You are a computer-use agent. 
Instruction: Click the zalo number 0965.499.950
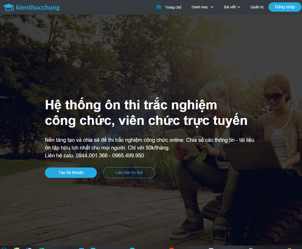[x=128, y=156]
